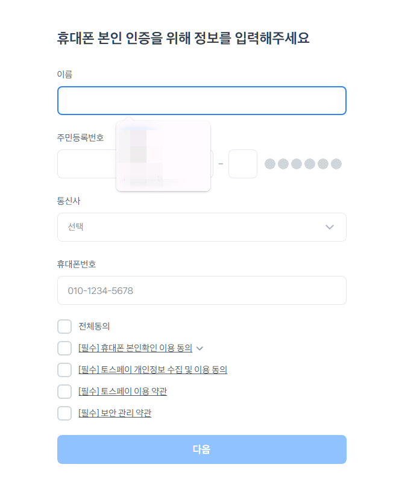Tick the 토스페이 이용 약관 checkbox
Viewport: 396px width, 482px height.
coord(64,392)
